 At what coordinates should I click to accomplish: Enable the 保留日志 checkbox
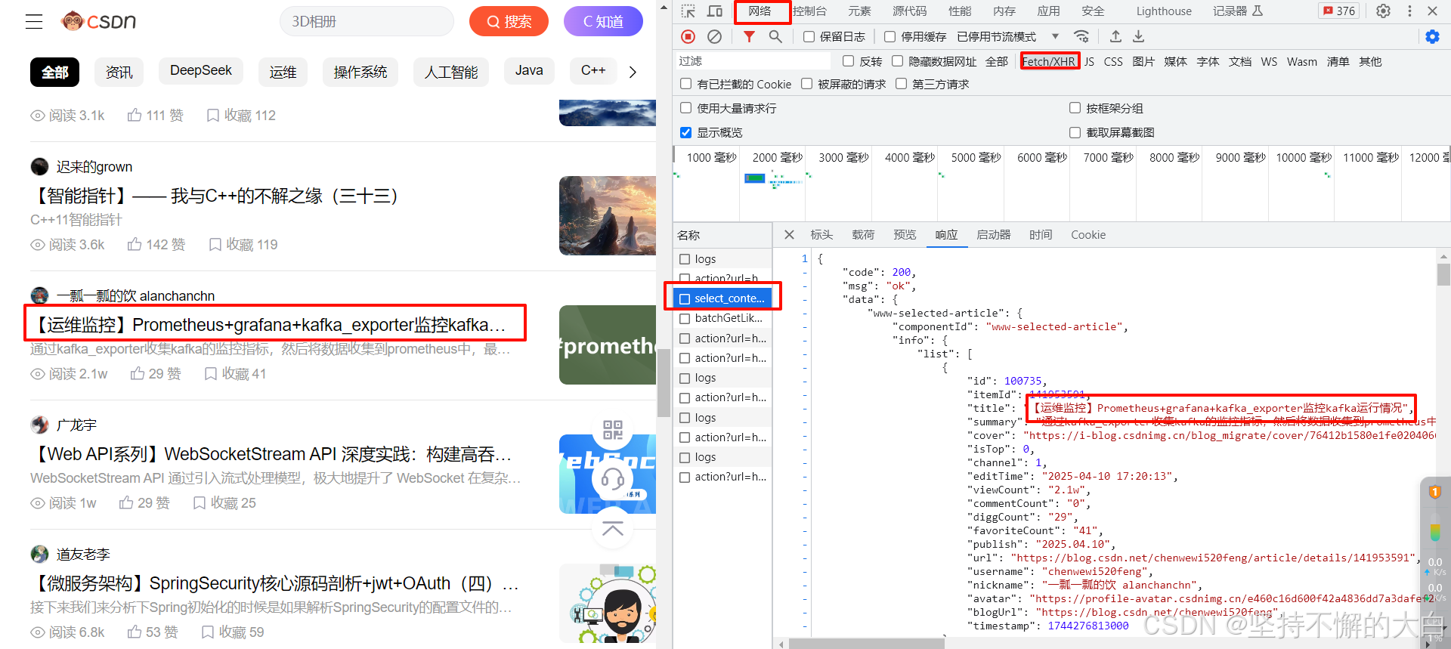809,36
